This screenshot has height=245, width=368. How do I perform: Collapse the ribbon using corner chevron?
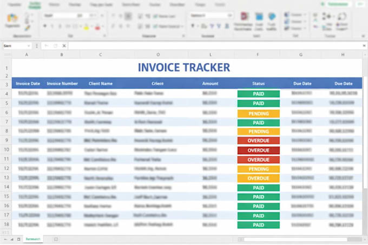coord(363,36)
